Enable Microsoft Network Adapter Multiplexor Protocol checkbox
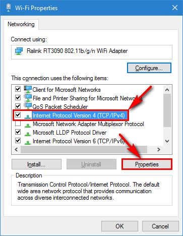The width and height of the screenshot is (183, 236). click(18, 124)
